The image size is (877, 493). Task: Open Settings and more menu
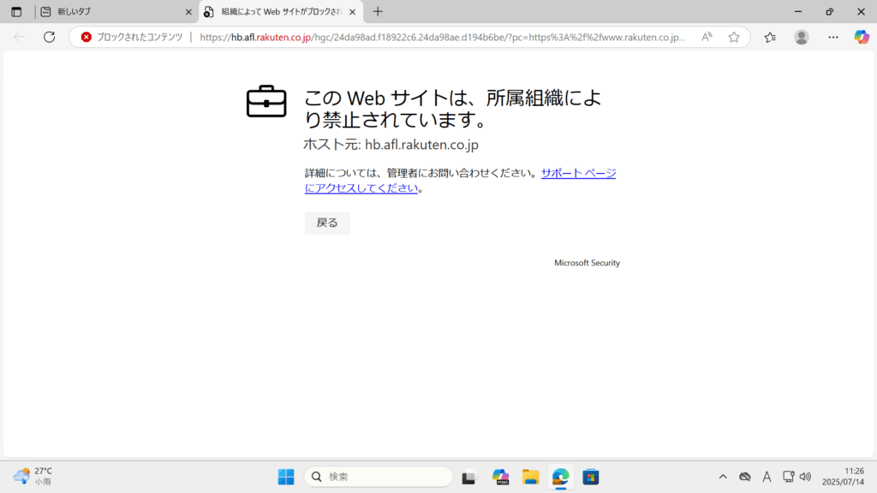coord(833,37)
